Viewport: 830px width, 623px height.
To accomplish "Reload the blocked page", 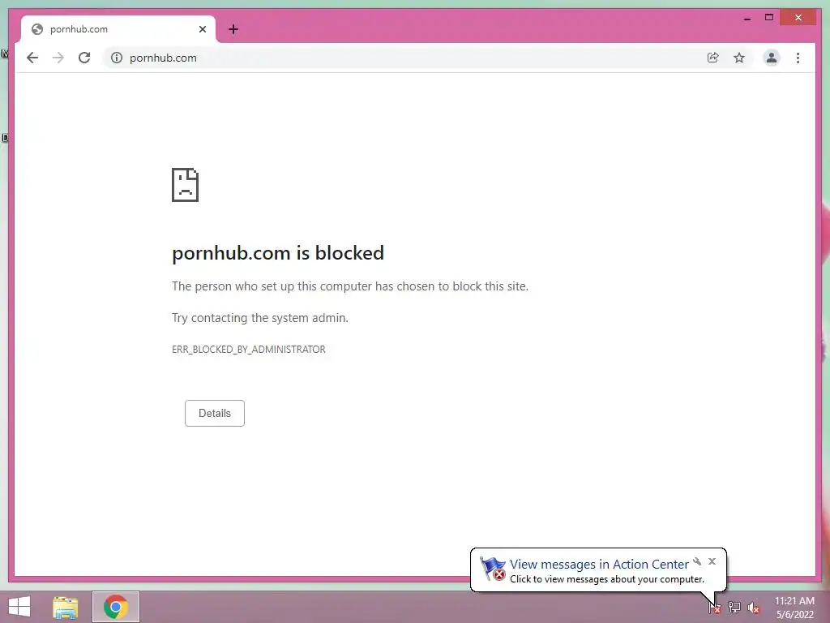I will click(x=84, y=58).
